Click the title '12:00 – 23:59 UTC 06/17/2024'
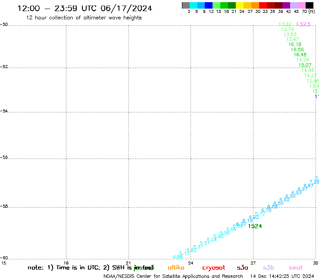Screen dimensions: 319x280 coord(85,8)
